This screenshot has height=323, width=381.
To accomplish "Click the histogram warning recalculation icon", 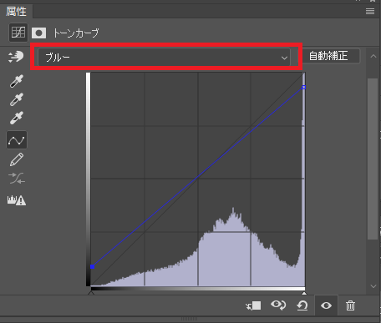I will point(17,200).
